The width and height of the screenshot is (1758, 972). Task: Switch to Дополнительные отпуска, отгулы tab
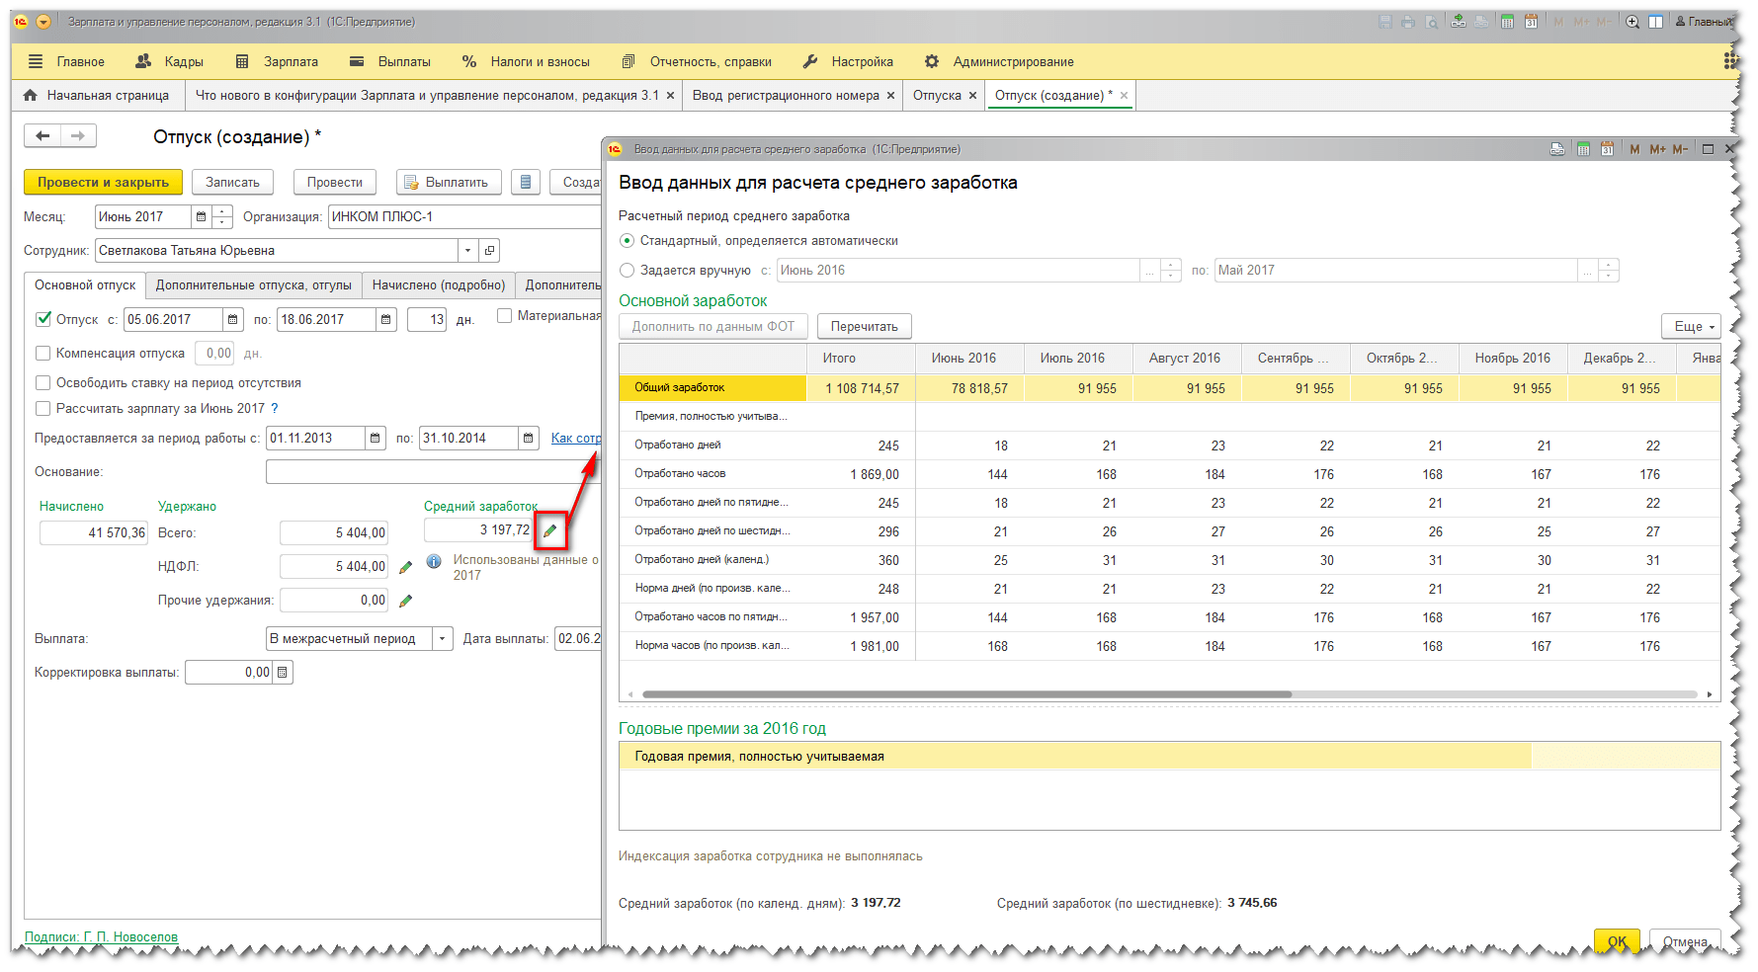[254, 285]
